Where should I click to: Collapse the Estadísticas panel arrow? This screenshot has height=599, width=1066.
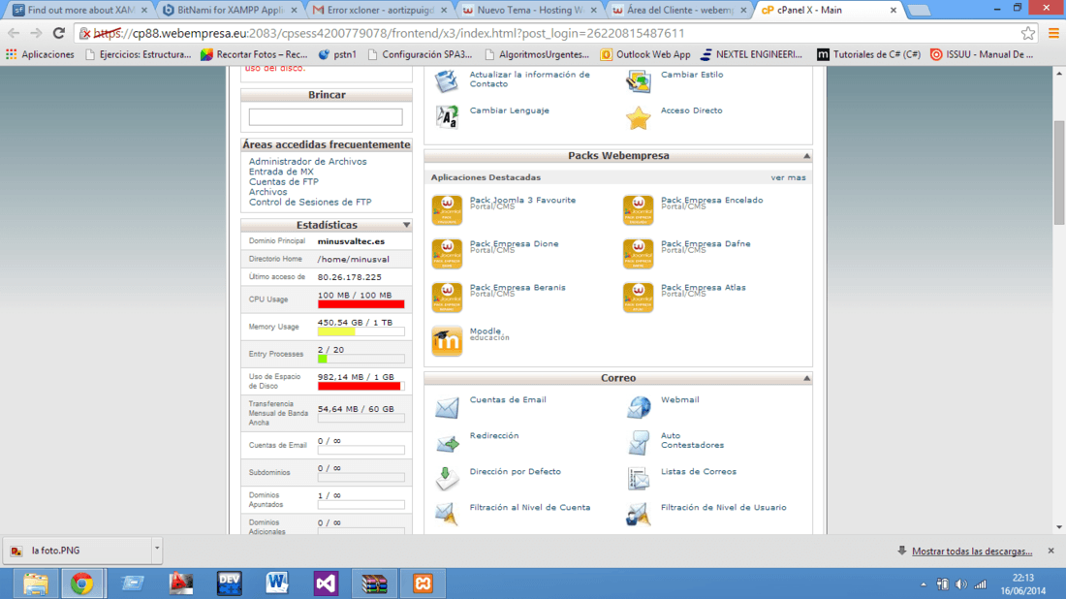406,225
